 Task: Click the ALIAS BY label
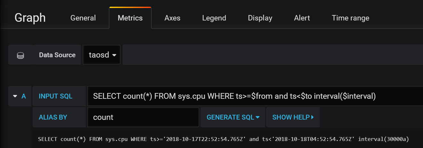[53, 117]
